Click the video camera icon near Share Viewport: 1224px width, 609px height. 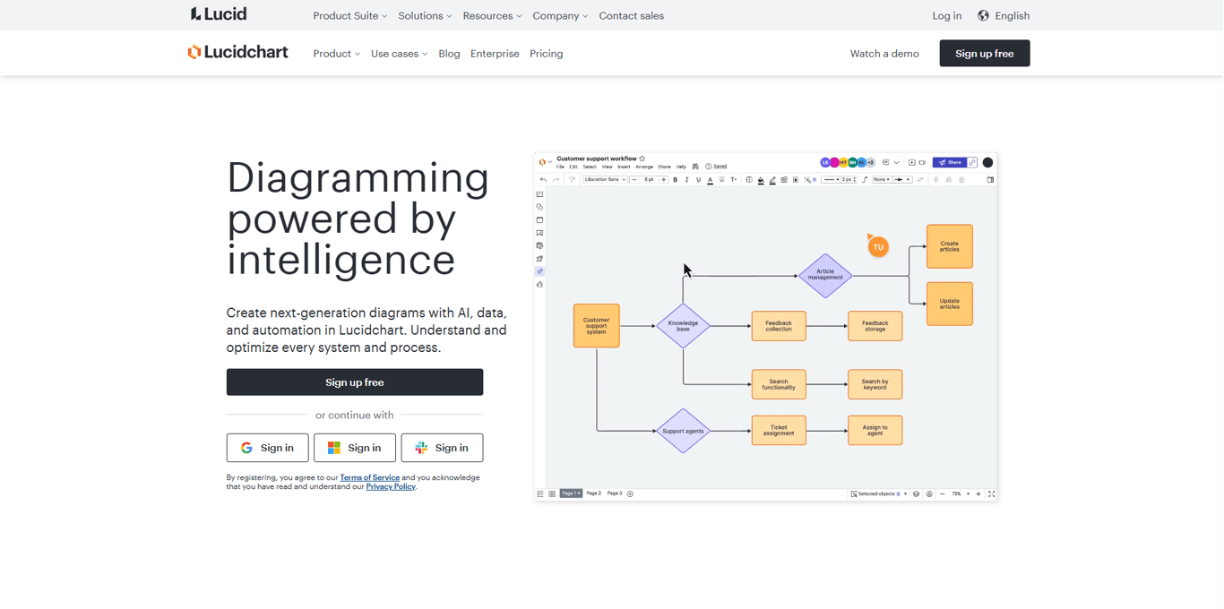click(x=922, y=163)
